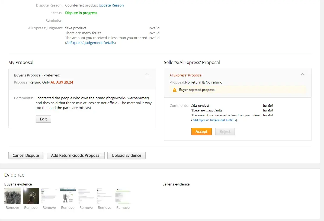
Task: Collapse the AliExpress' Proposal panel chevron
Action: click(x=303, y=75)
